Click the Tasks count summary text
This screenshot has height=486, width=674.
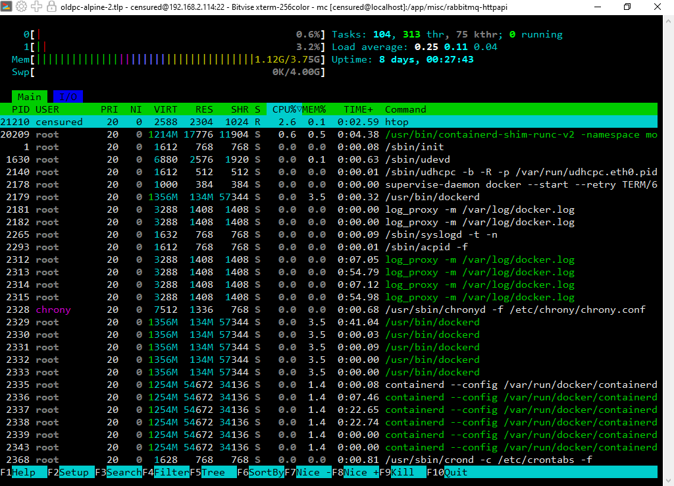point(447,34)
